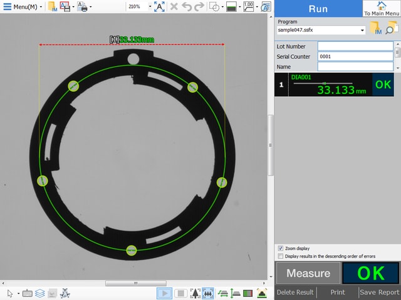Viewport: 401px width, 300px height.
Task: Expand the pointer tool dropdown arrow
Action: tap(18, 294)
